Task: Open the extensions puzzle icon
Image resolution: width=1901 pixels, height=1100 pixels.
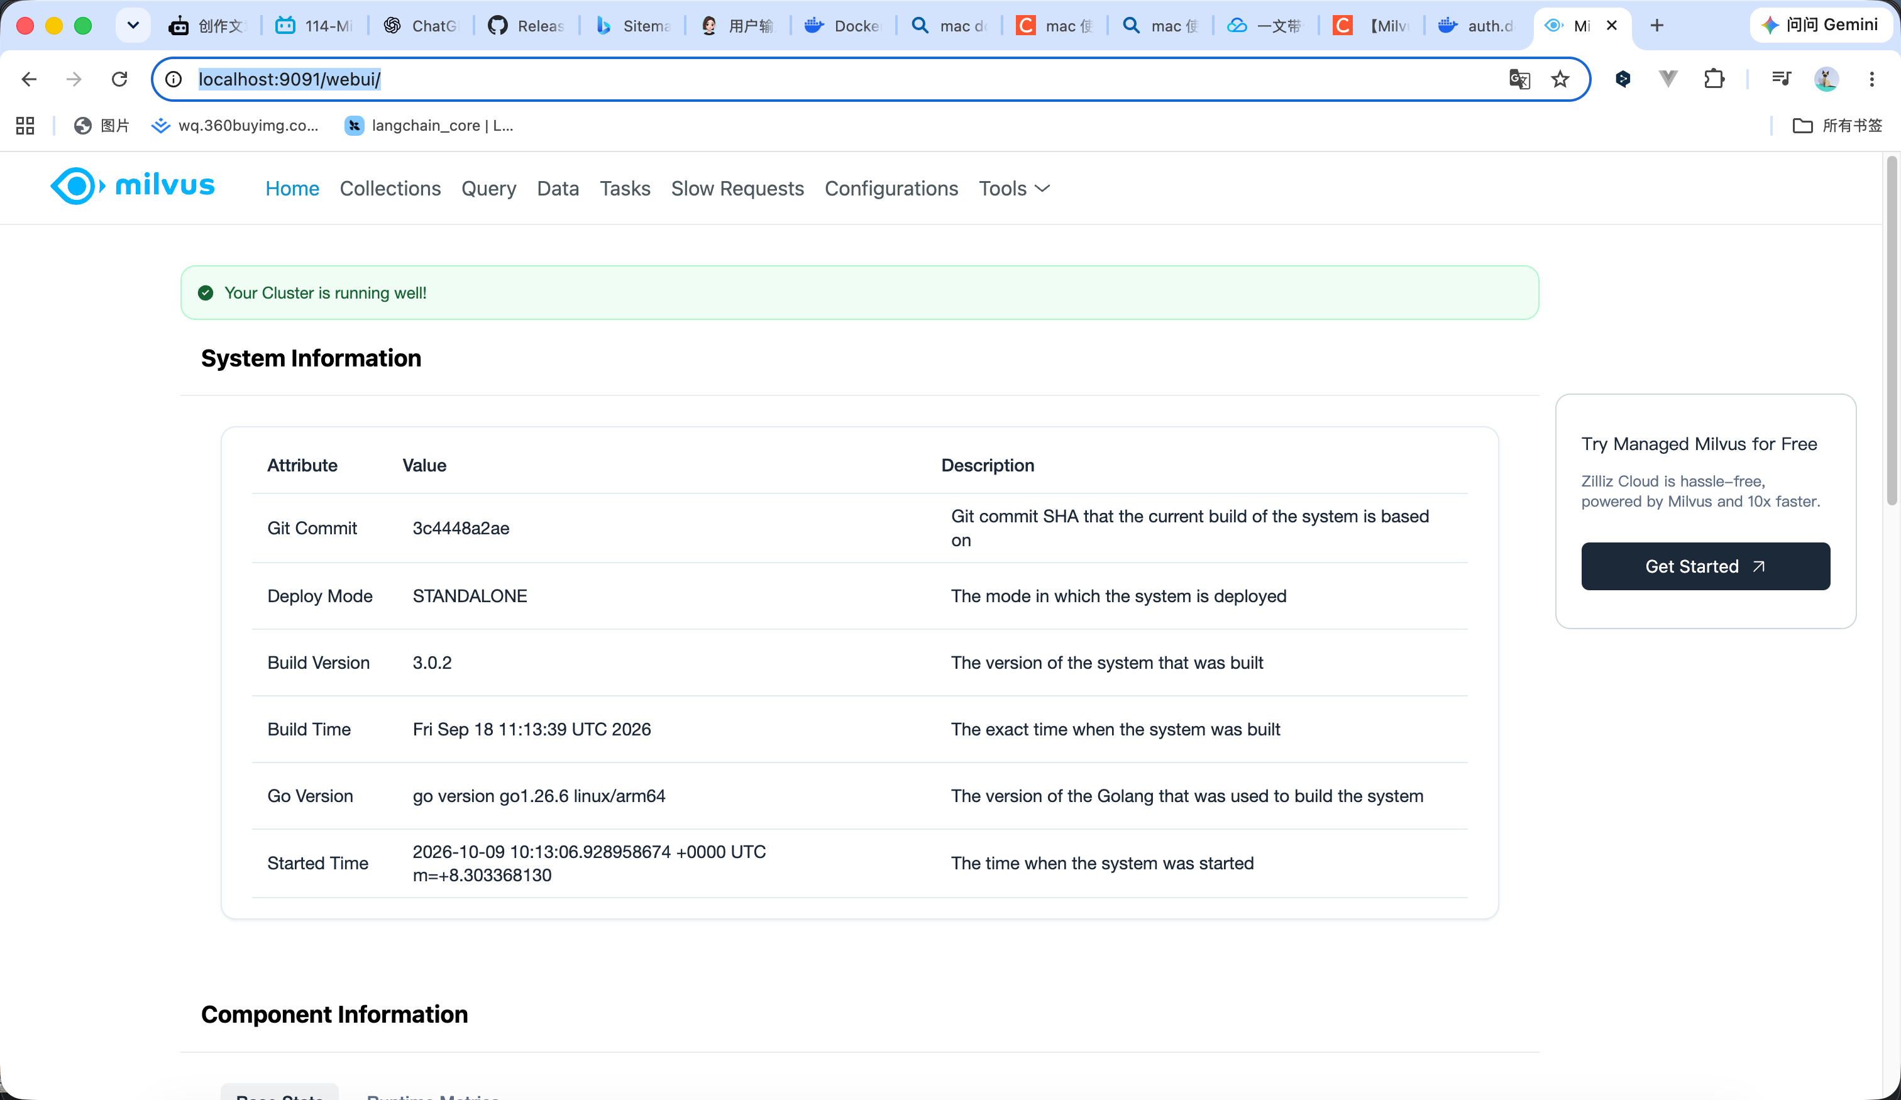Action: (x=1714, y=79)
